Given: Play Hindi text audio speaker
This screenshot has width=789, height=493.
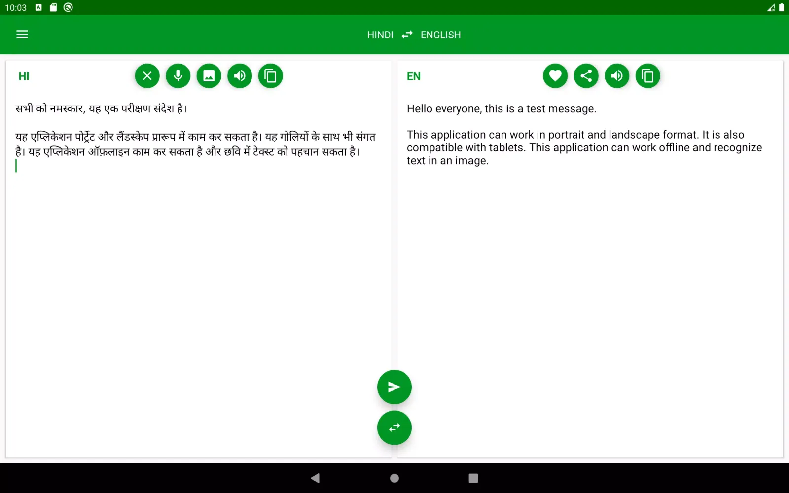Looking at the screenshot, I should coord(240,76).
